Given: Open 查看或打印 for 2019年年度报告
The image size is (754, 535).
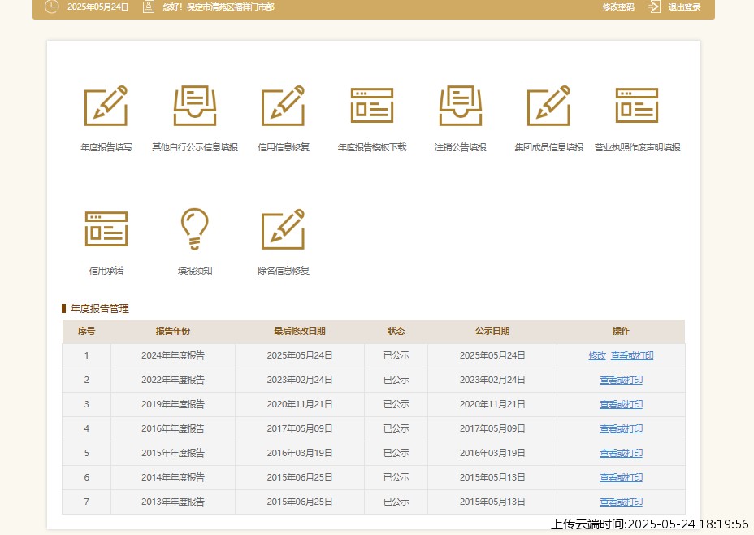Looking at the screenshot, I should click(621, 405).
